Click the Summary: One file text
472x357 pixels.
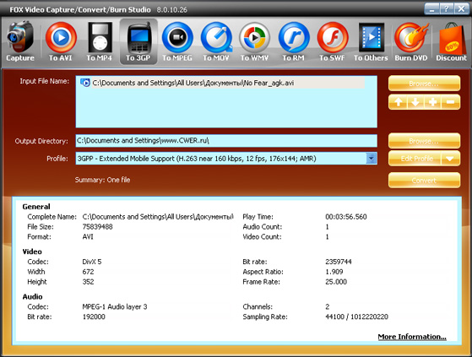click(x=102, y=180)
